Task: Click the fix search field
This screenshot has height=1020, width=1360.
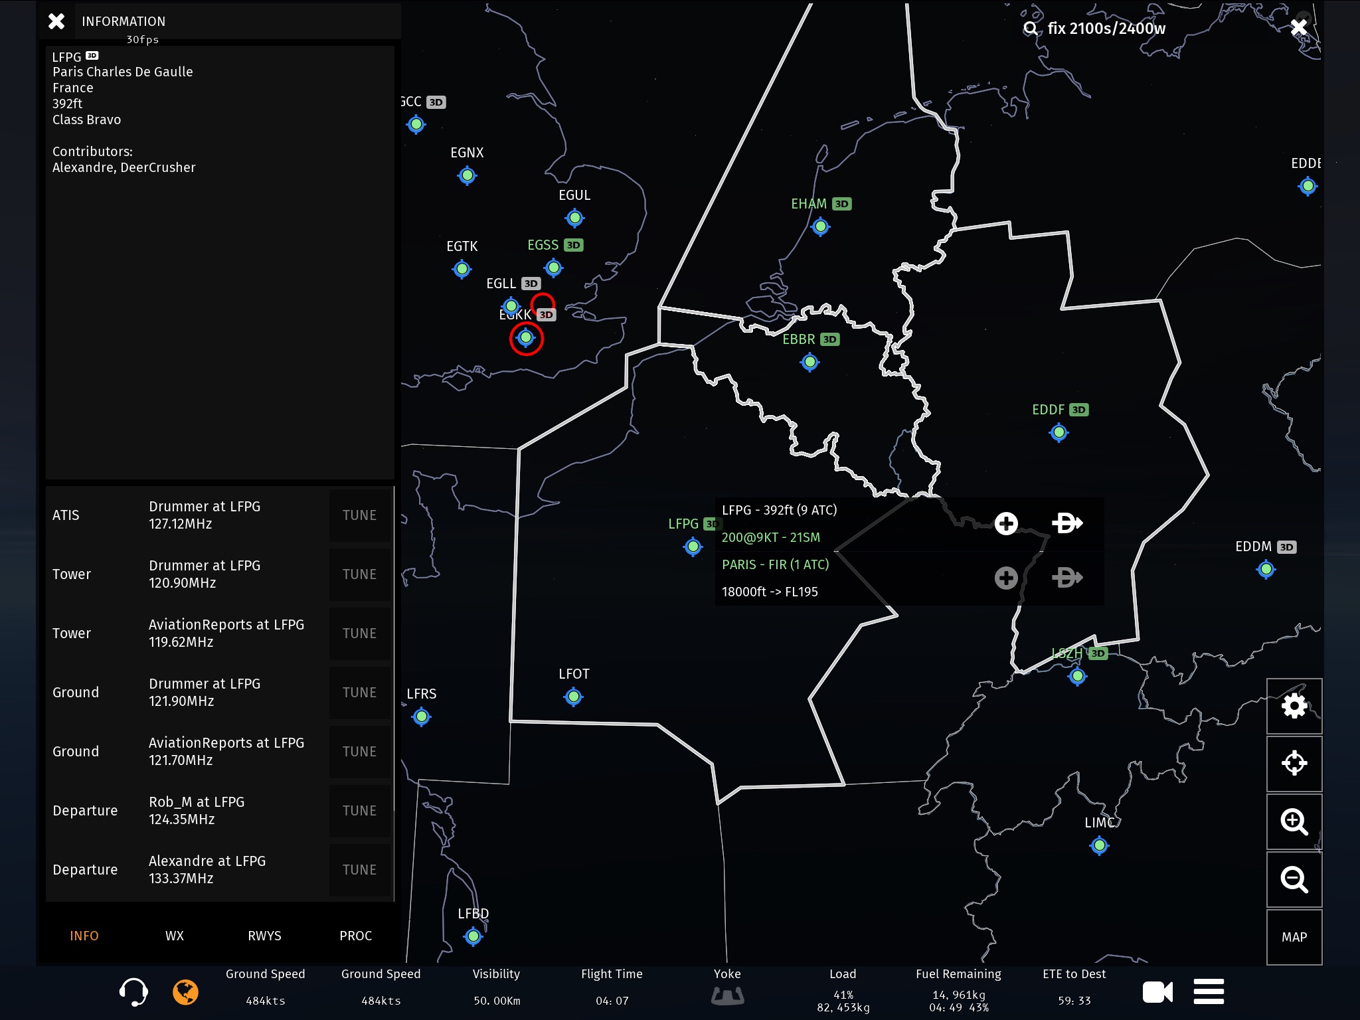Action: 1106,29
